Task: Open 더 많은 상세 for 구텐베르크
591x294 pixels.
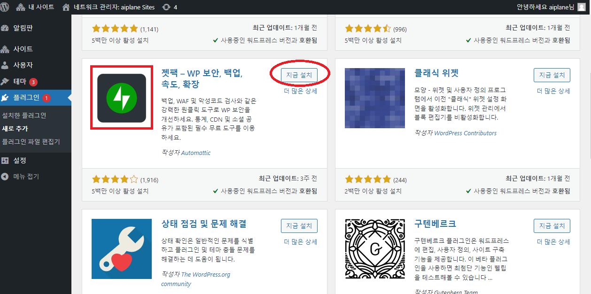Action: (553, 242)
